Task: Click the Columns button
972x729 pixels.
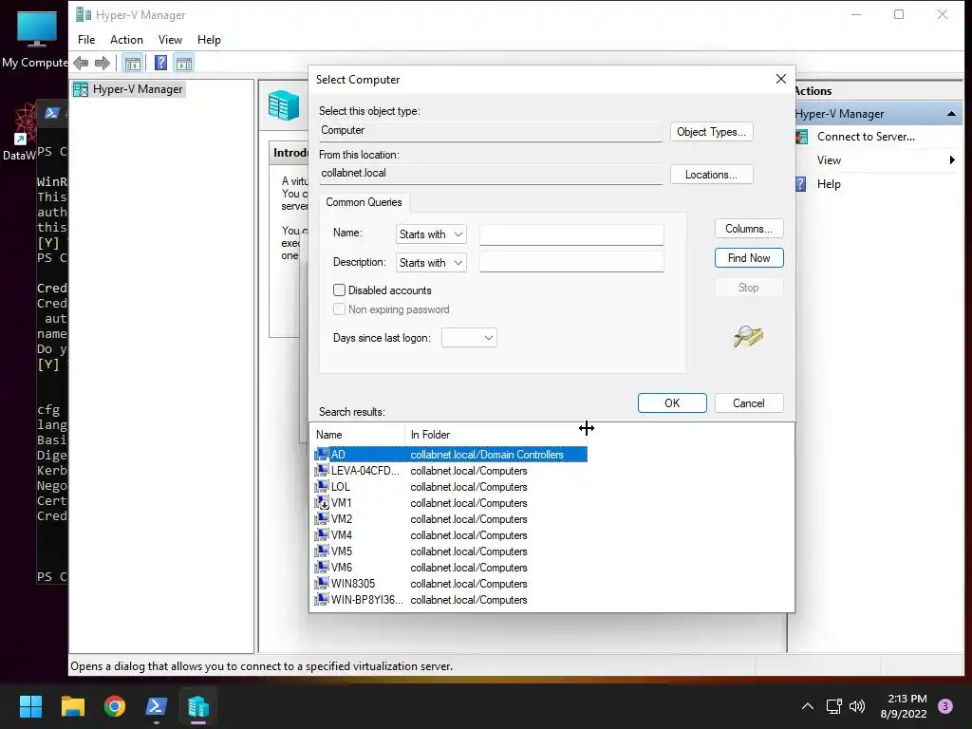Action: (749, 229)
